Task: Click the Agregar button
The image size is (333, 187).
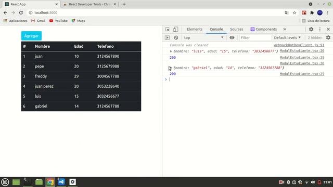Action: click(x=31, y=36)
